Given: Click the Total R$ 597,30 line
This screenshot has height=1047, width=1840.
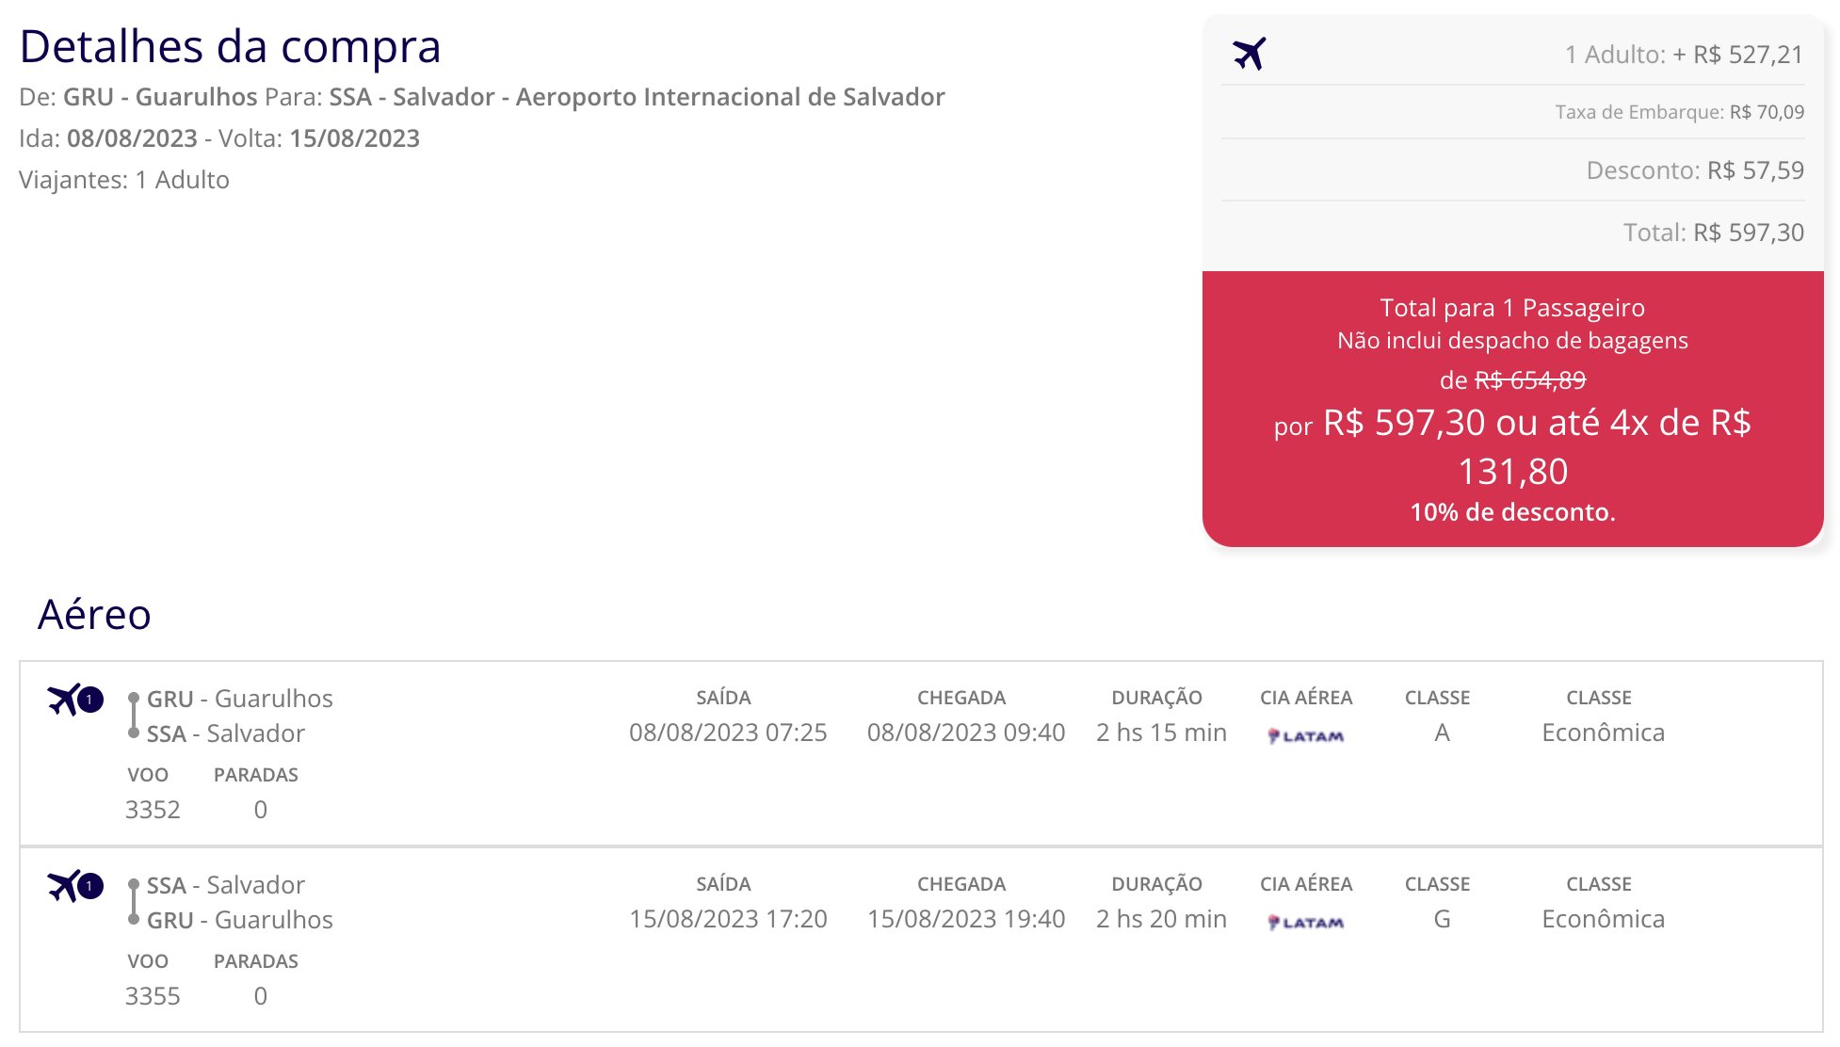Looking at the screenshot, I should coord(1713,233).
